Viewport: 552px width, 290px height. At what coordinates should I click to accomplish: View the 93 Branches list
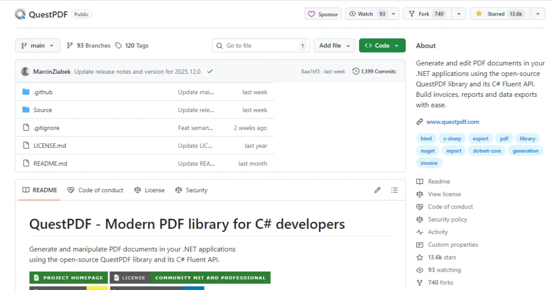[89, 45]
